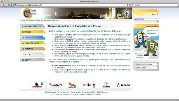Click the add bookmark plus button
The width and height of the screenshot is (179, 101).
point(11,5)
